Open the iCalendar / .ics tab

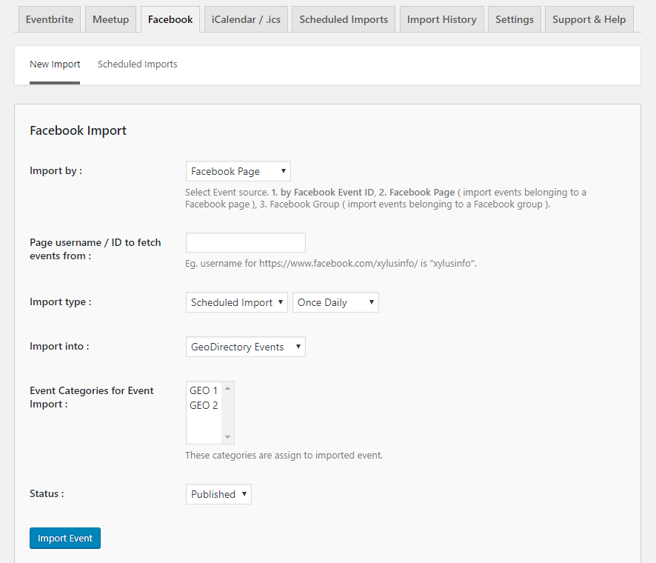click(x=246, y=19)
